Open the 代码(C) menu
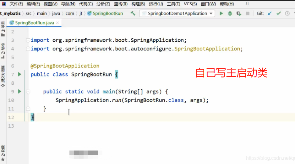This screenshot has height=164, width=295. [x=86, y=4]
